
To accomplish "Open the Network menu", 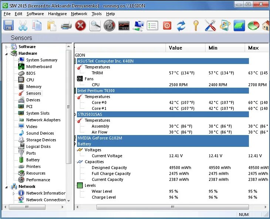I will click(x=79, y=14).
